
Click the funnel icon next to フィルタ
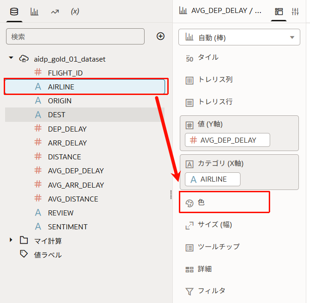(x=190, y=291)
